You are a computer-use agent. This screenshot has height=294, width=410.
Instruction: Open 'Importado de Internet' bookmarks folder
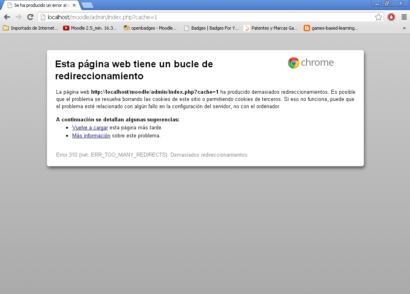point(30,28)
